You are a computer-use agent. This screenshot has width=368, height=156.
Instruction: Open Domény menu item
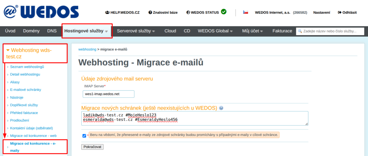coord(31,31)
